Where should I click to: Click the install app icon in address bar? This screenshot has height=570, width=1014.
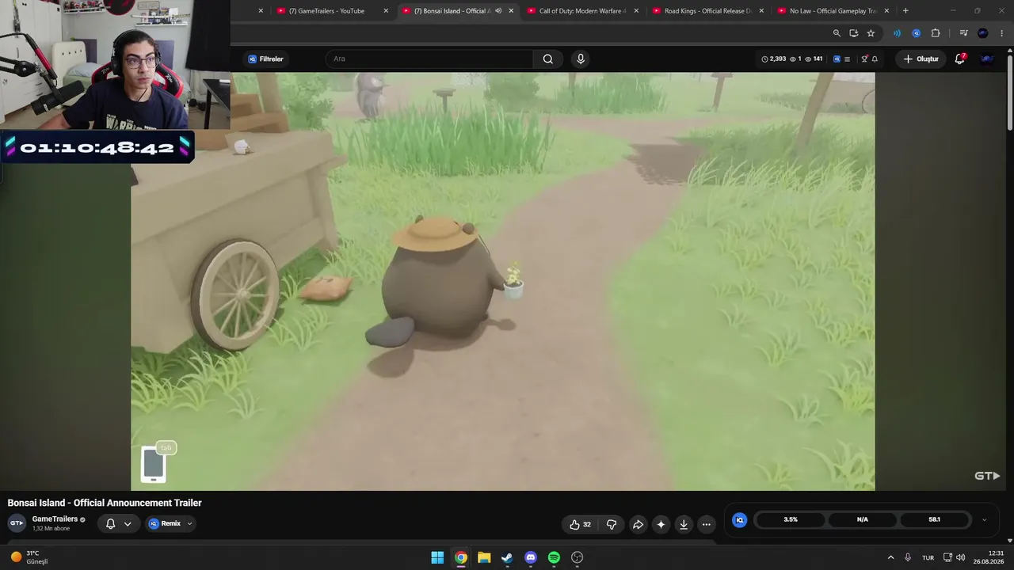[x=853, y=33]
